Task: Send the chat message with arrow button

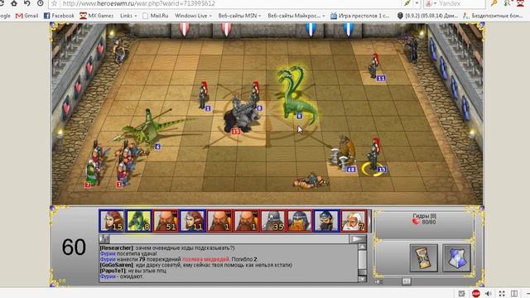Action: coord(357,239)
